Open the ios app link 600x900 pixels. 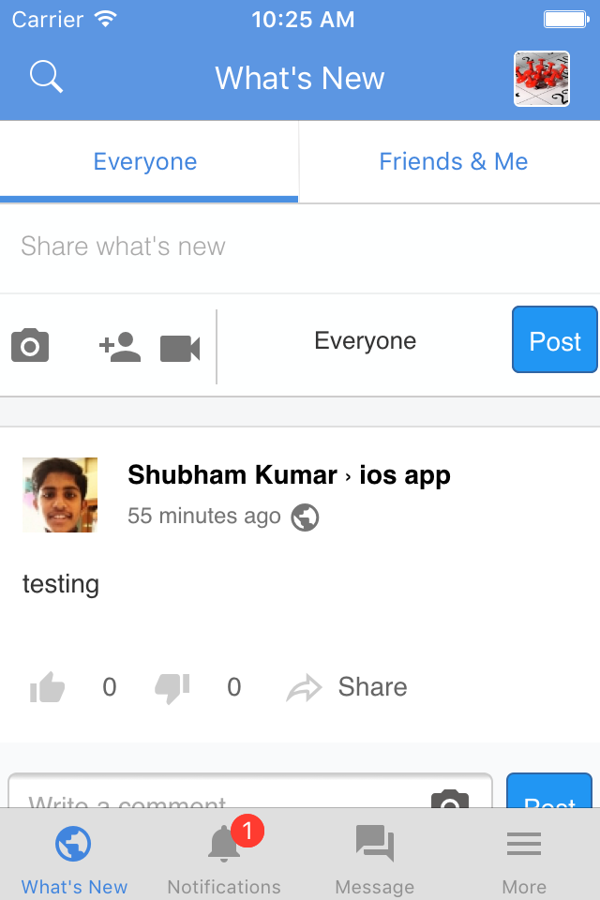[405, 475]
